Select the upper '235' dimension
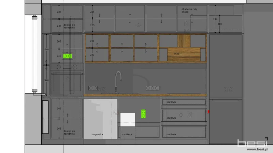 [59, 12]
